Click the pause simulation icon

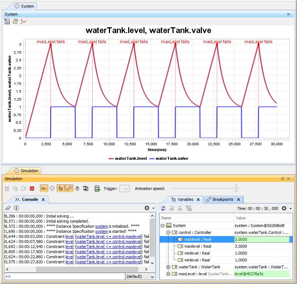7,188
